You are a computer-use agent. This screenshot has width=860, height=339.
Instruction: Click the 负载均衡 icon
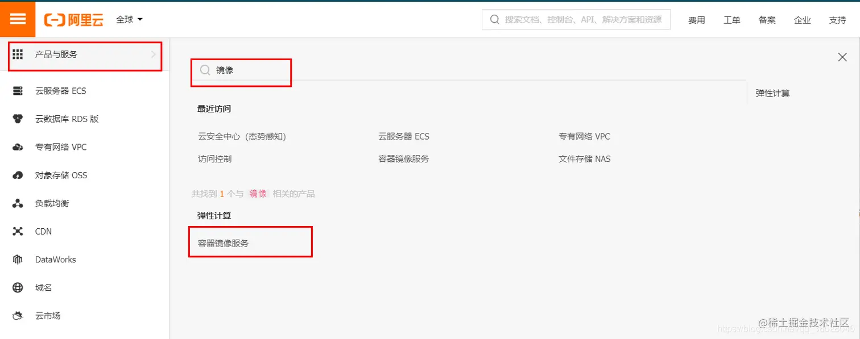18,203
